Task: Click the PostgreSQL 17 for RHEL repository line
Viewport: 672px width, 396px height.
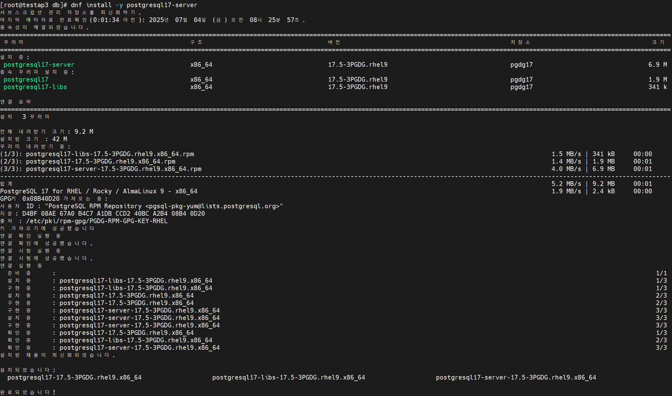Action: pos(98,191)
